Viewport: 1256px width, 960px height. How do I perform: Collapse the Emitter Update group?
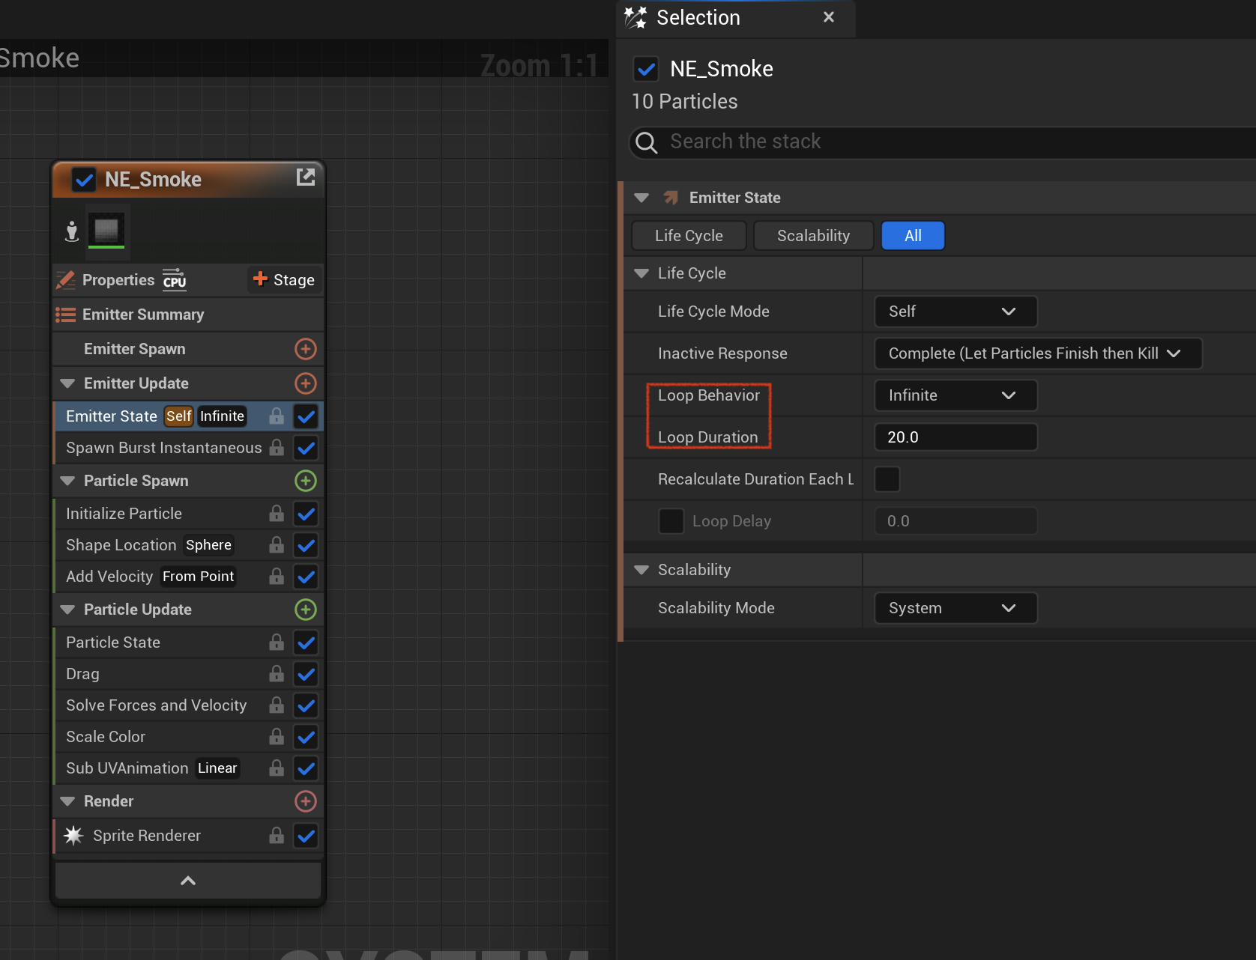tap(67, 383)
